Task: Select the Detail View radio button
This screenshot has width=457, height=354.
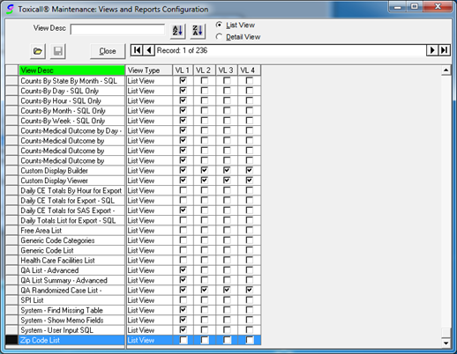Action: (219, 37)
